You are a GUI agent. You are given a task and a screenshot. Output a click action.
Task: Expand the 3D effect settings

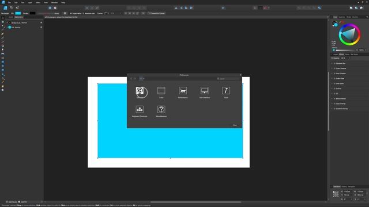[x=332, y=93]
